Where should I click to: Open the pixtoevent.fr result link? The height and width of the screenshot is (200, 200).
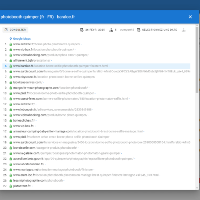click(x=22, y=186)
